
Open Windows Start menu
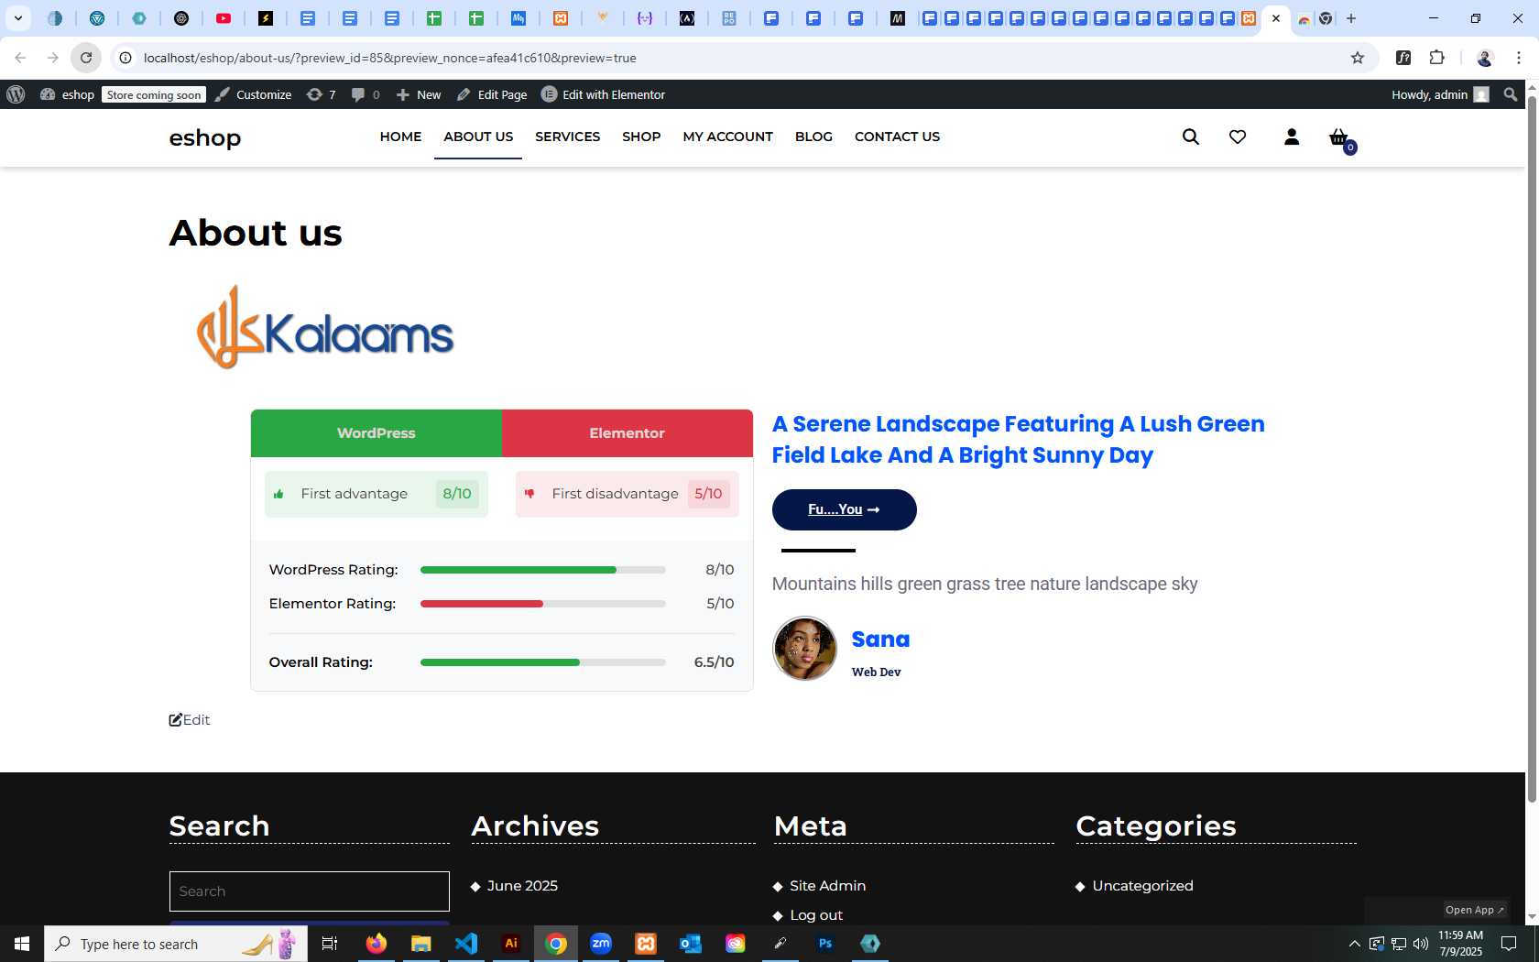tap(22, 944)
